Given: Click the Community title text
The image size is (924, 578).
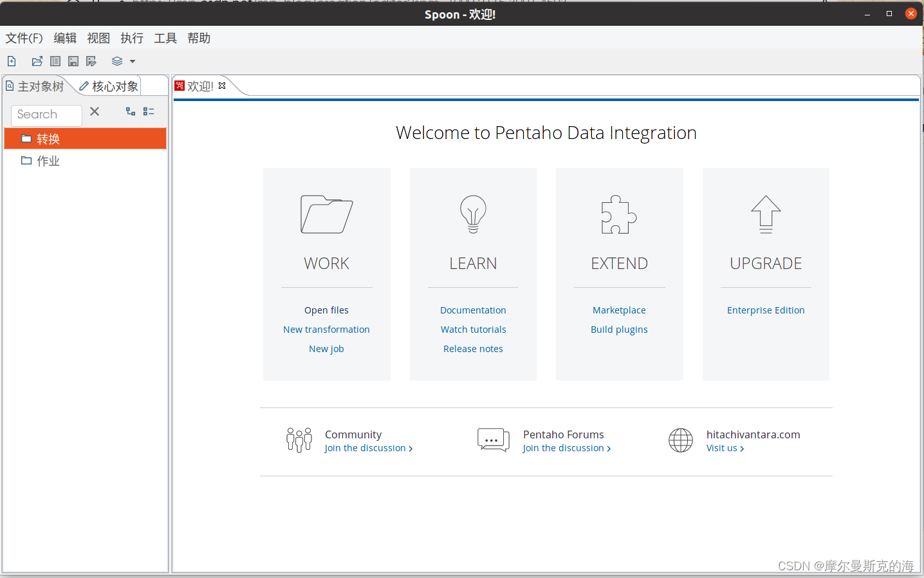Looking at the screenshot, I should point(353,434).
